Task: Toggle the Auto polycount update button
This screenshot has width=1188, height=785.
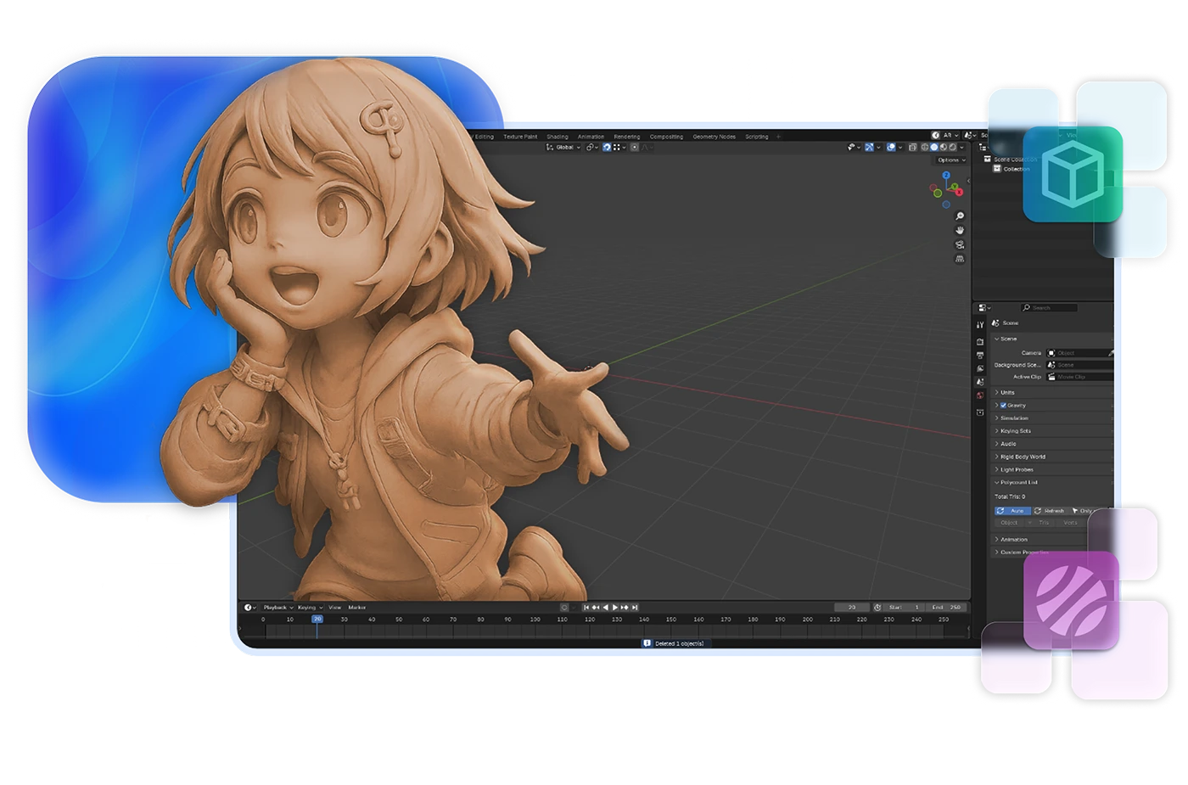Action: point(1011,511)
